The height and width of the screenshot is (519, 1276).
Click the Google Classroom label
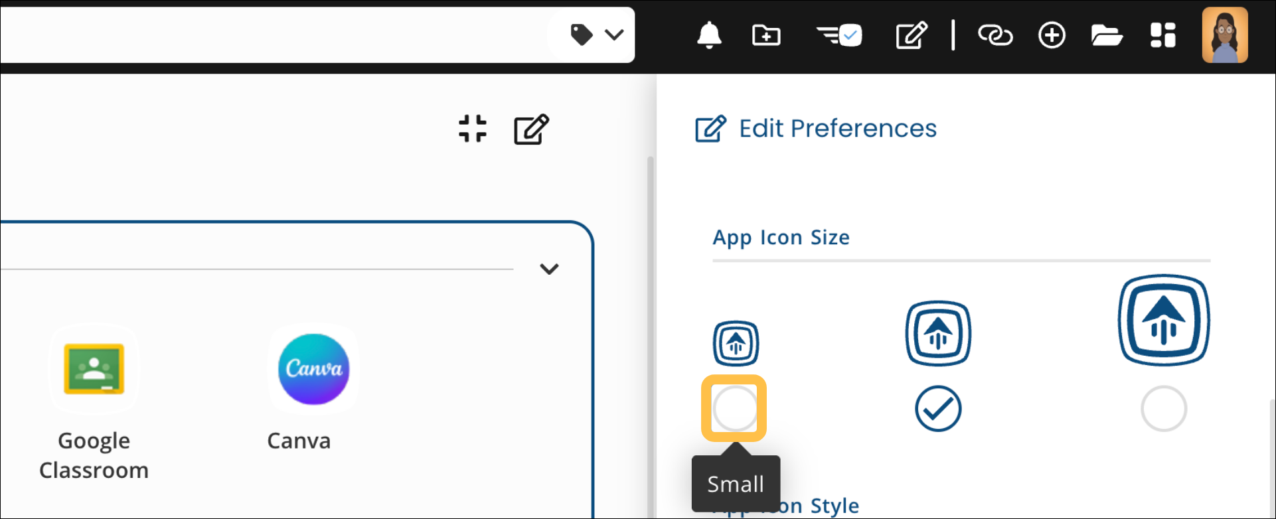[x=94, y=455]
